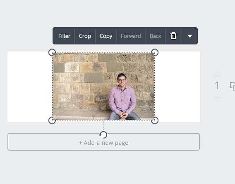Delete the image with the trash icon
This screenshot has width=235, height=184.
[x=173, y=36]
